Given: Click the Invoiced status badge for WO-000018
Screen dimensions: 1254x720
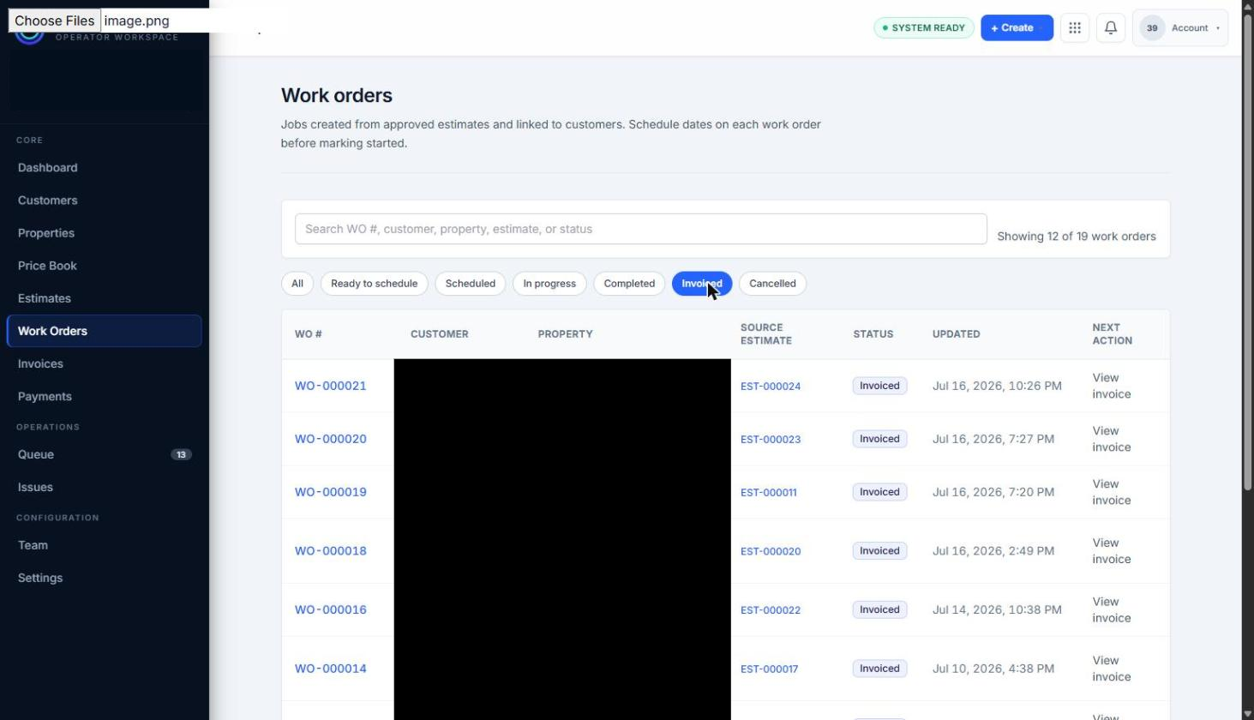Looking at the screenshot, I should (879, 551).
